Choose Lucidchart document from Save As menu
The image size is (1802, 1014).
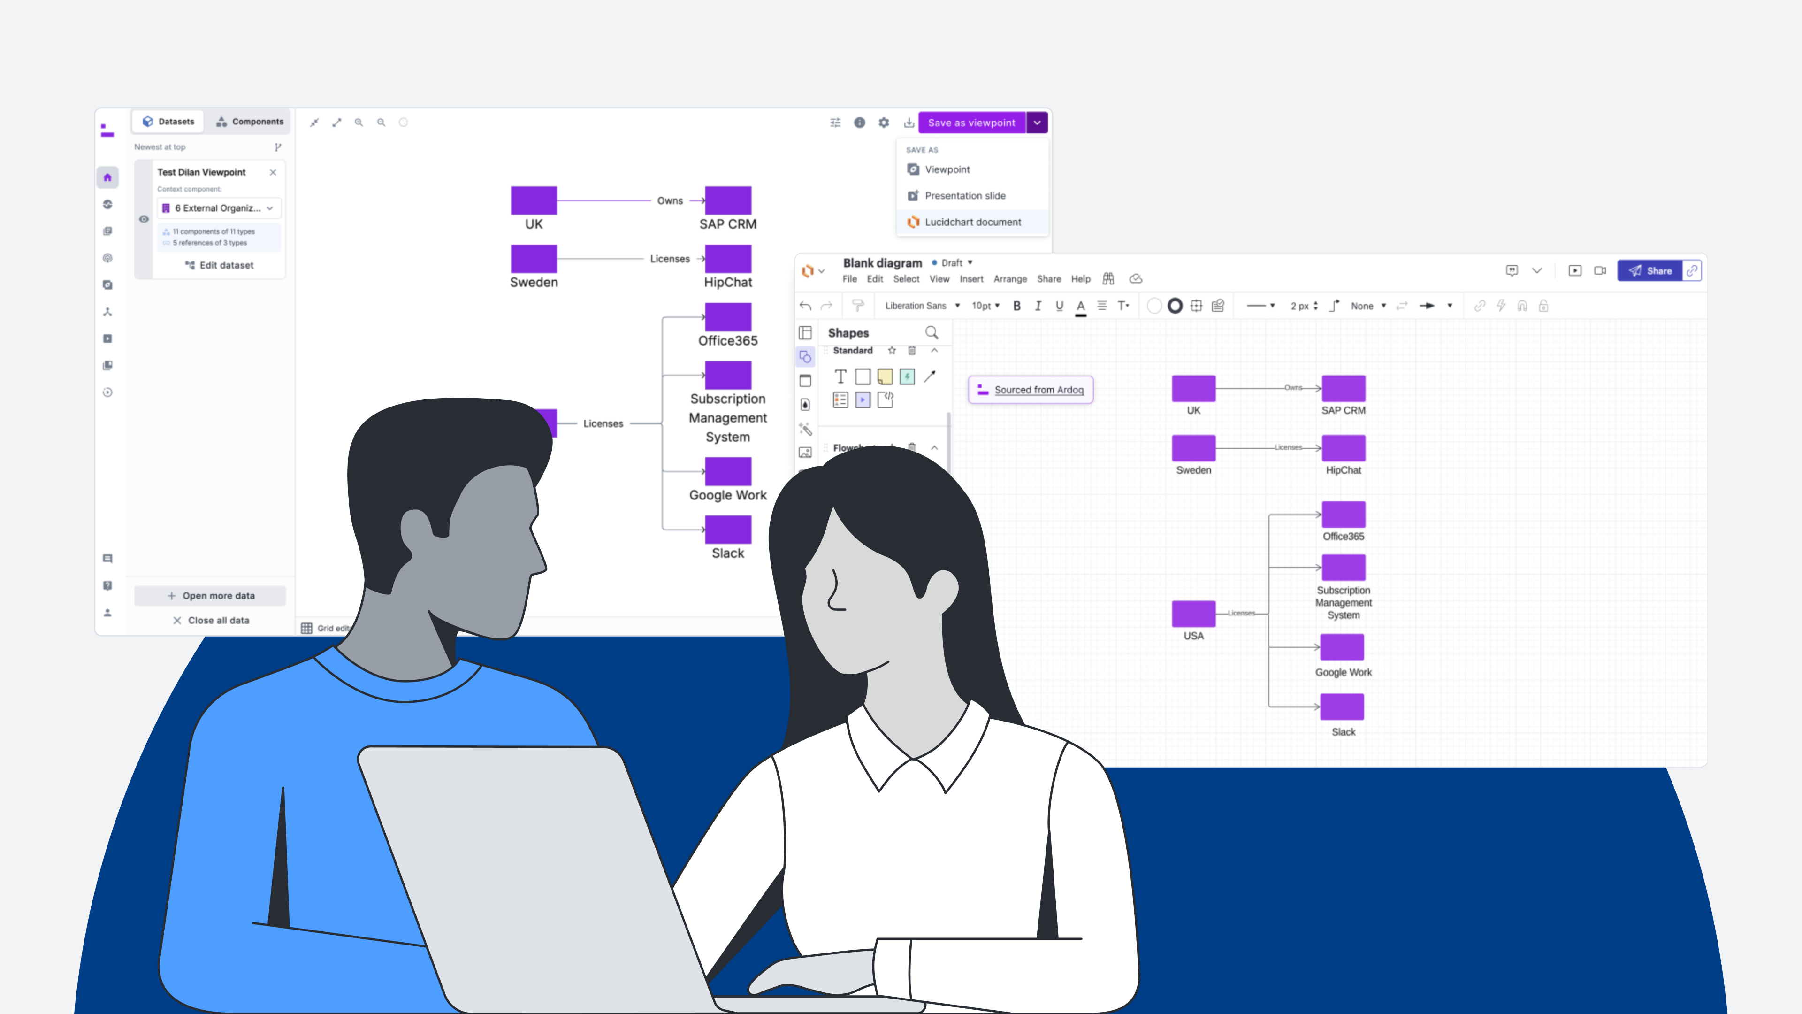coord(972,222)
